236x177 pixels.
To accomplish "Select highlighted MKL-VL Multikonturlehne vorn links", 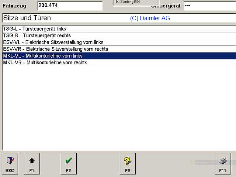I will pos(42,56).
